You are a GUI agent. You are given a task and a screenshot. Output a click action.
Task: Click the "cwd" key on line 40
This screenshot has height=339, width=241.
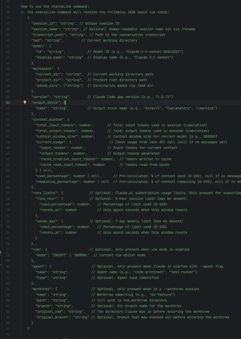[36, 40]
